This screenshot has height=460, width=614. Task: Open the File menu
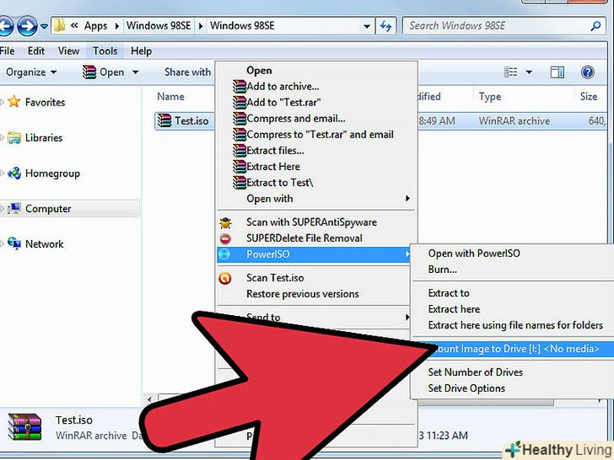[7, 51]
